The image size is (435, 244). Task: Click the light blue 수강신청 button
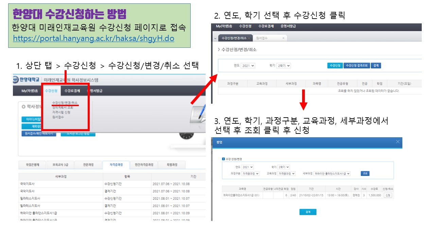pyautogui.click(x=335, y=66)
